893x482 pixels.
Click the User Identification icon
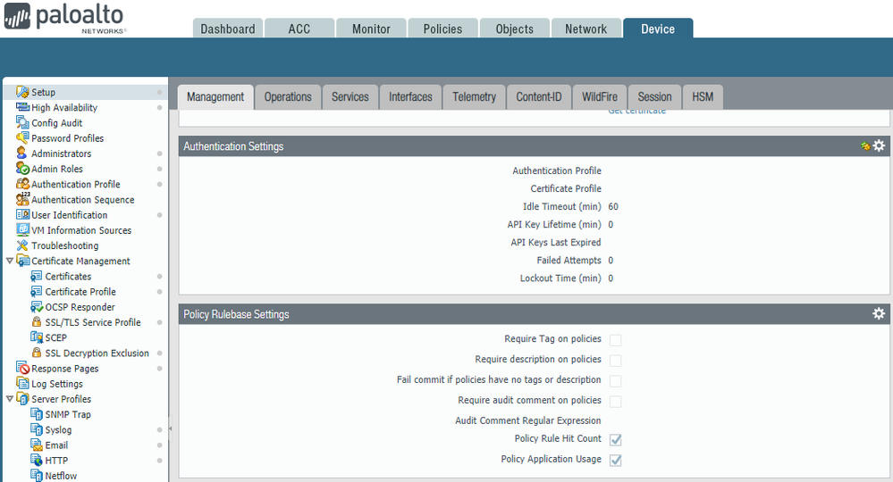(x=22, y=215)
